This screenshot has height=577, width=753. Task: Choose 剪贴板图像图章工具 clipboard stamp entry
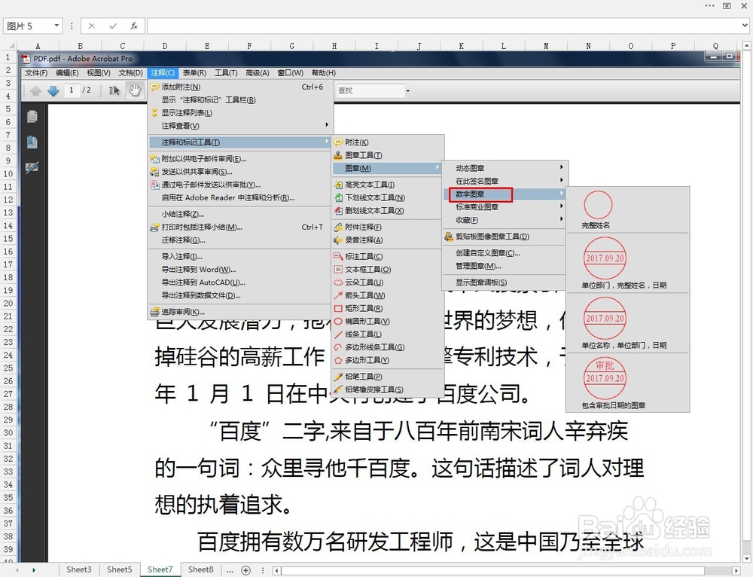(505, 237)
